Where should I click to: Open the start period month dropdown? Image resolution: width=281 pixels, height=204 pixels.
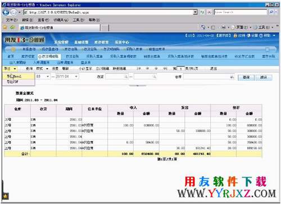pos(48,76)
